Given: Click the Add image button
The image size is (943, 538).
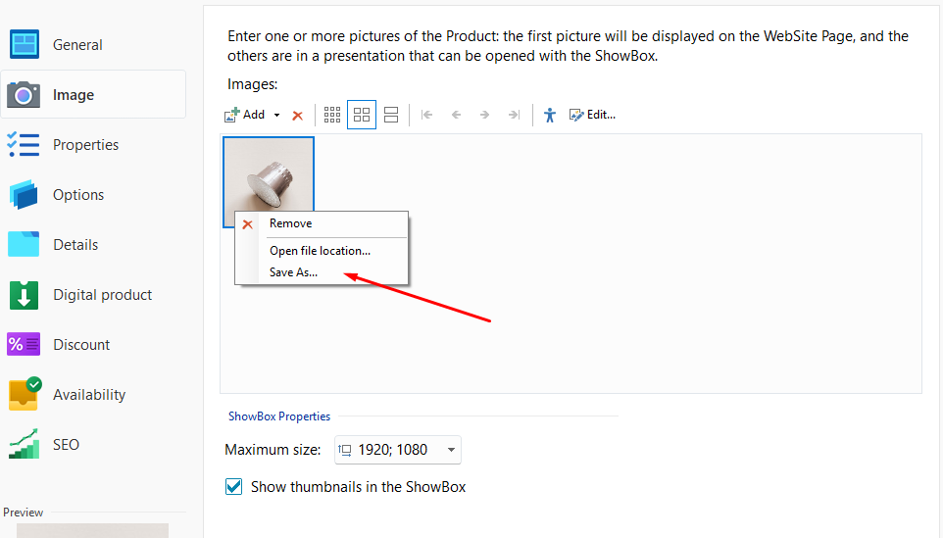Looking at the screenshot, I should [245, 115].
